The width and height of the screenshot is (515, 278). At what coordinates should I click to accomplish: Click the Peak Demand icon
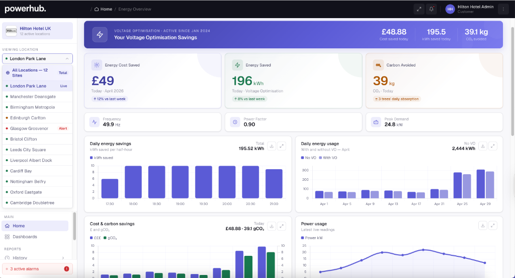[376, 122]
